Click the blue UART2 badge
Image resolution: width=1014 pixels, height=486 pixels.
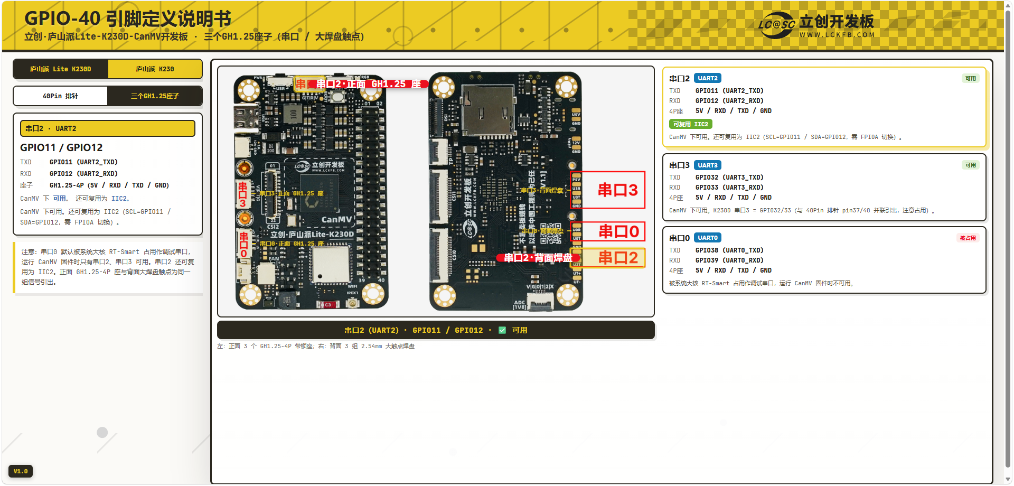pyautogui.click(x=708, y=78)
